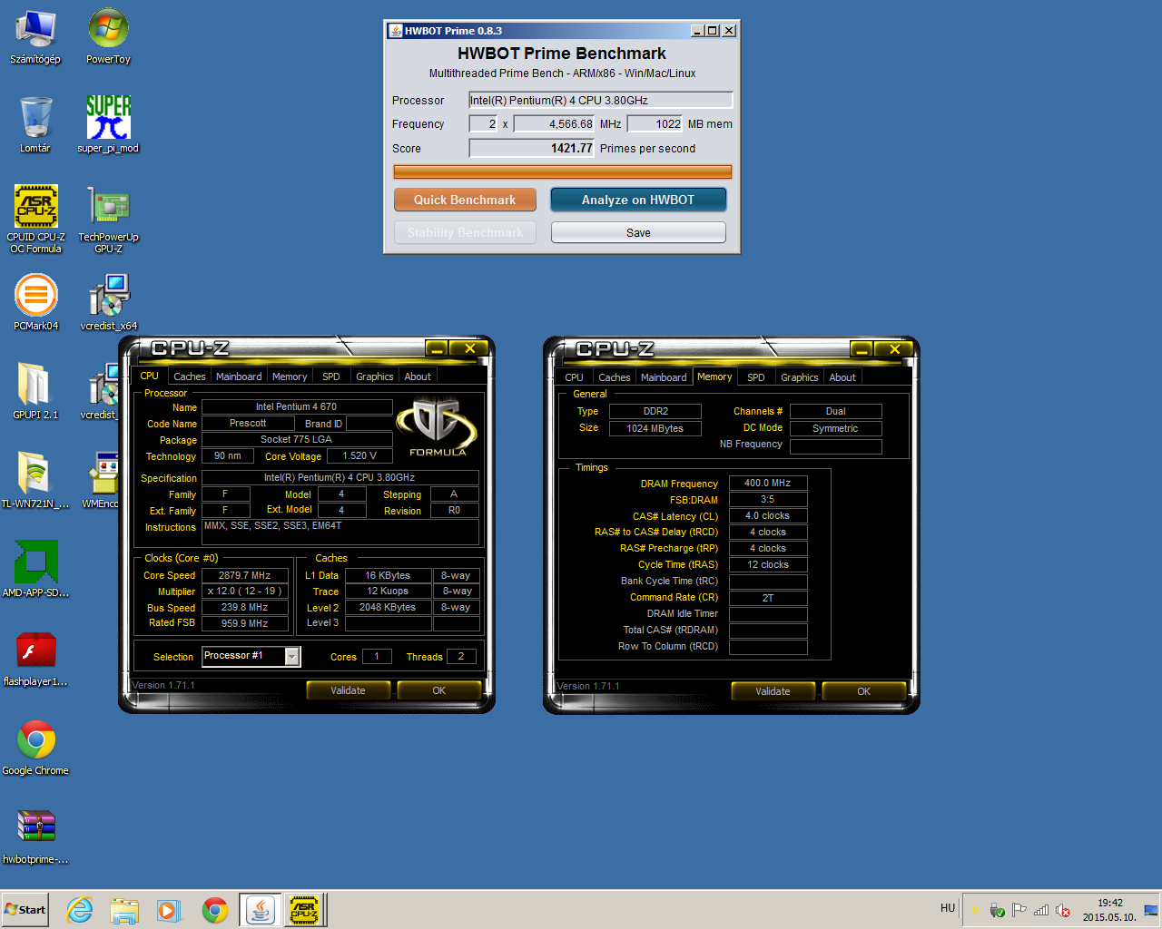Expand the Processor #1 selection dropdown
Viewport: 1162px width, 929px height.
pos(292,656)
